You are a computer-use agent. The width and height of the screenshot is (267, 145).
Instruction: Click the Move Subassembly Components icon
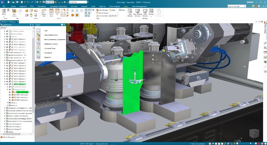tap(38, 39)
